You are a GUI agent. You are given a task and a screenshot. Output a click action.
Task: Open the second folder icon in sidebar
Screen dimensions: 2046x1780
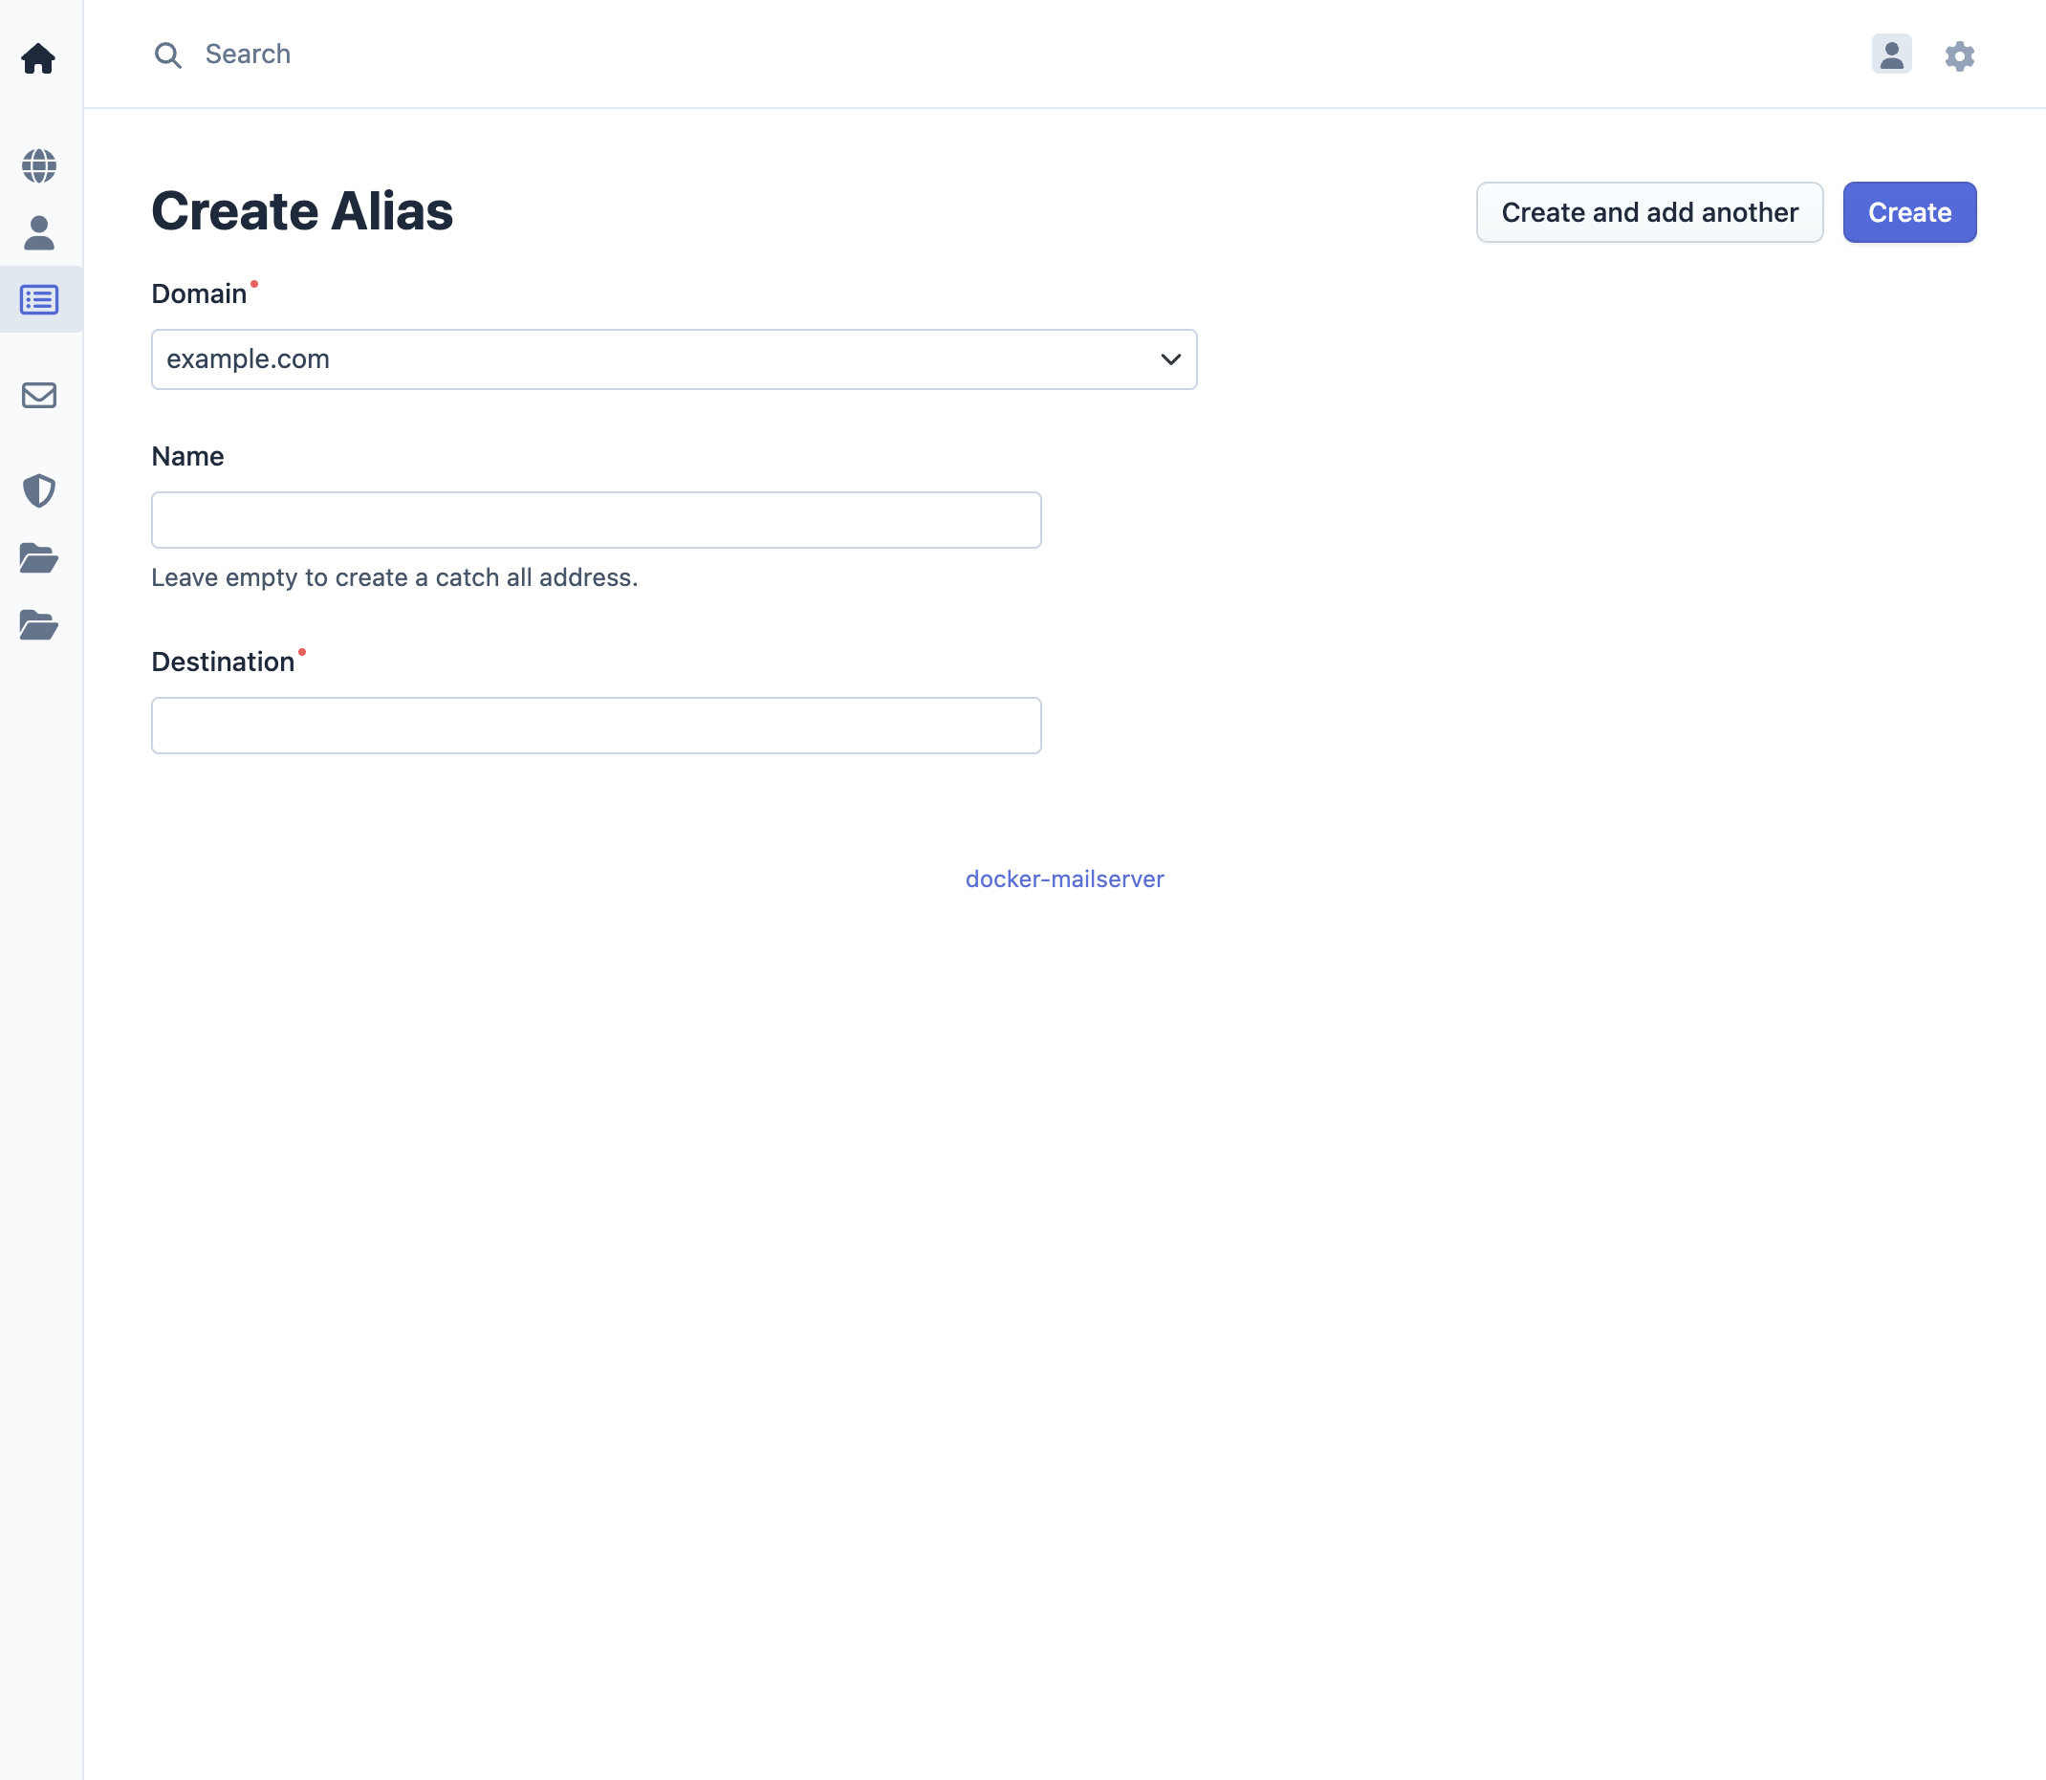(39, 626)
